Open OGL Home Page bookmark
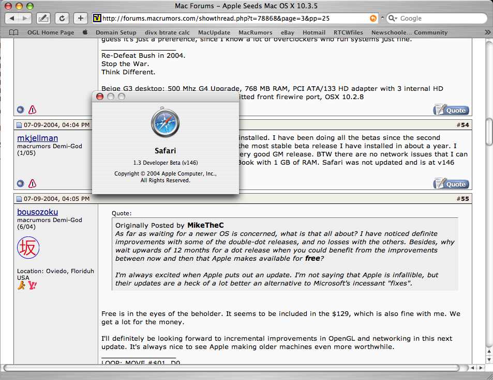Screen dimensions: 493x380 pyautogui.click(x=51, y=33)
